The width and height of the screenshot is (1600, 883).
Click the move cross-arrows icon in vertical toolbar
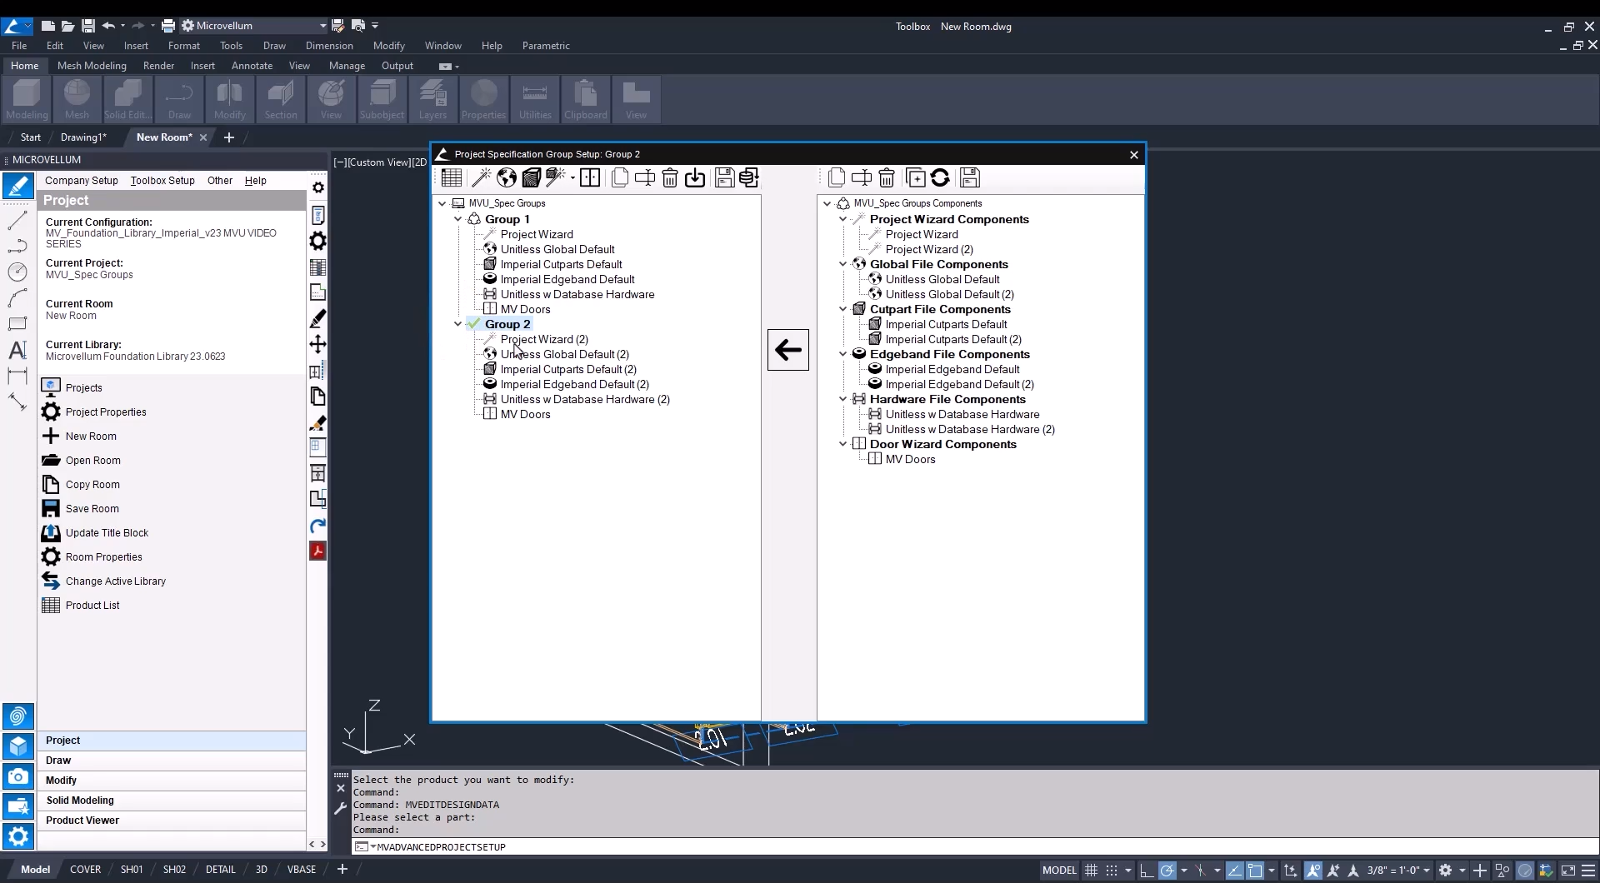click(x=317, y=344)
